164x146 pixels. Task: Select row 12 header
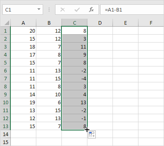pyautogui.click(x=5, y=118)
